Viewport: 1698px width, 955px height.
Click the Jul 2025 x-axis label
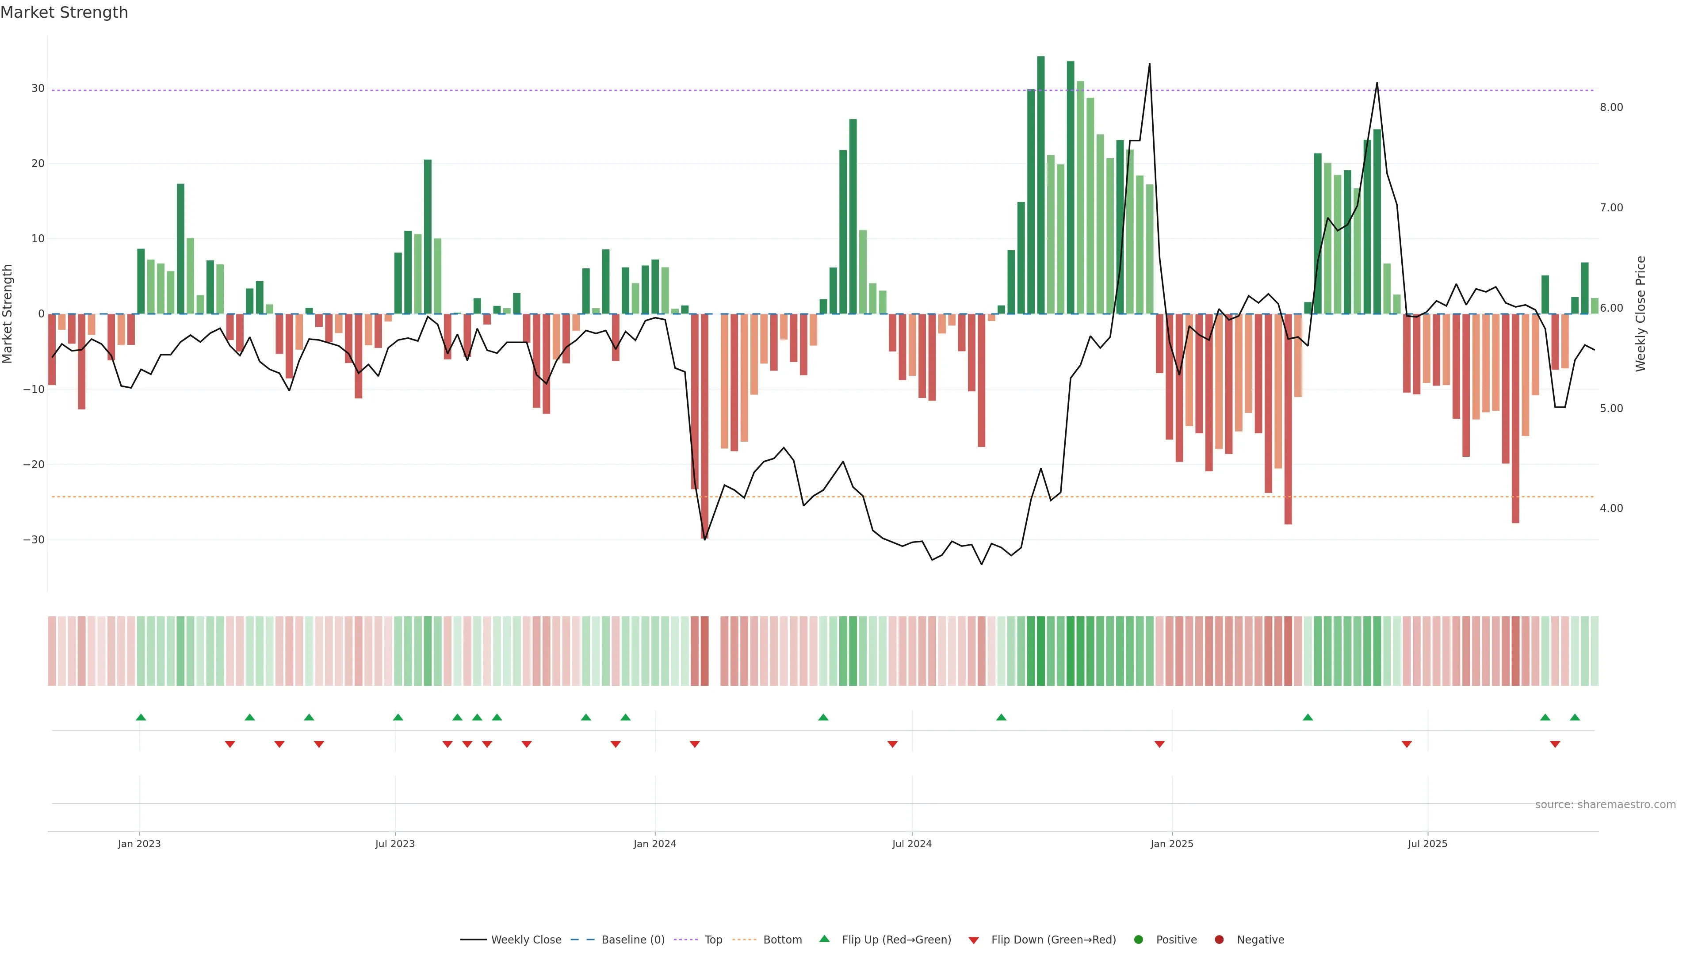pos(1427,844)
